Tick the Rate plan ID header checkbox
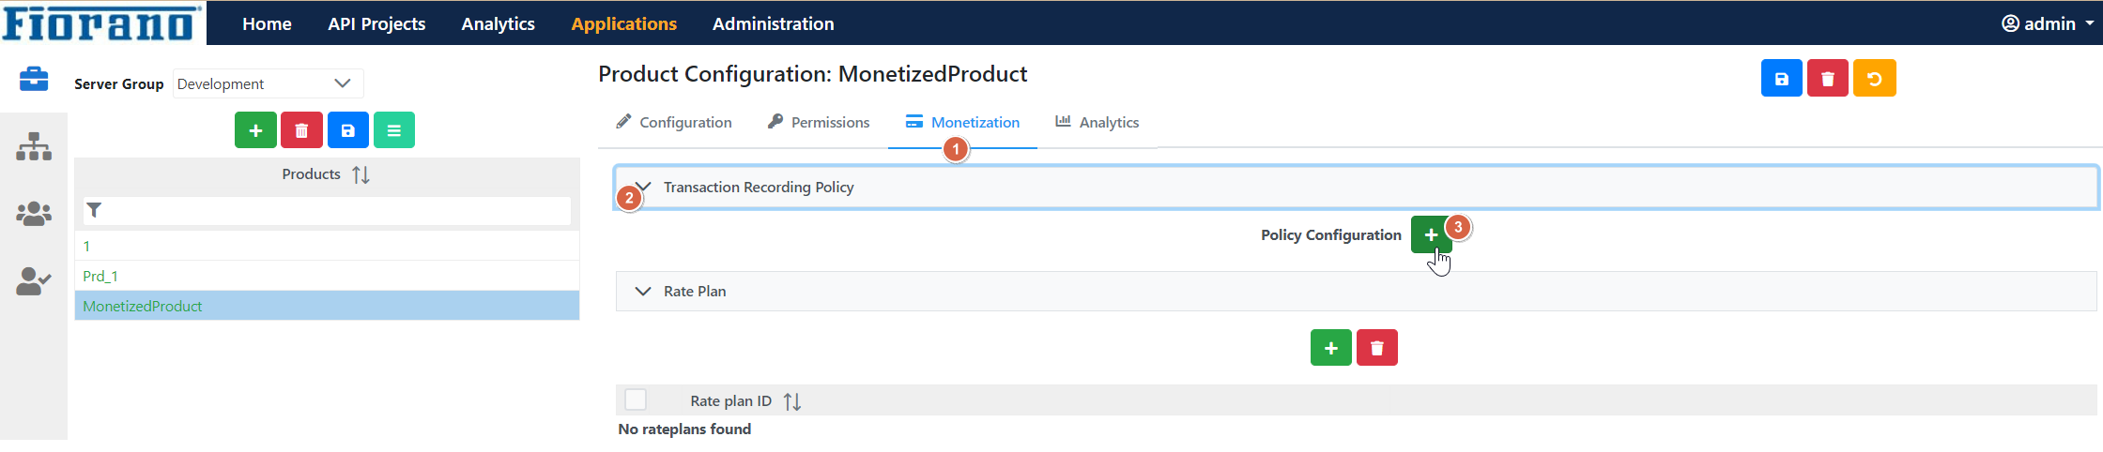Viewport: 2103px width, 452px height. 636,400
